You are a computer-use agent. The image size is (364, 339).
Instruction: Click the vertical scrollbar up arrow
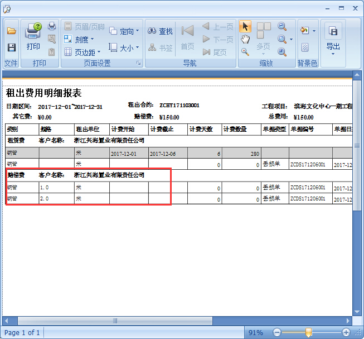(x=357, y=75)
